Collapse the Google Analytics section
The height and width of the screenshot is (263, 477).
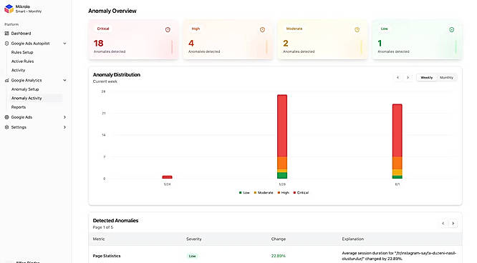[x=64, y=81]
